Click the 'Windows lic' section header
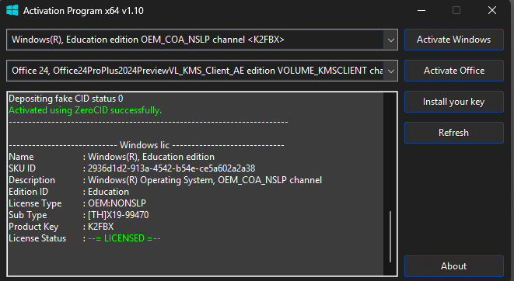The image size is (514, 281). coord(145,145)
